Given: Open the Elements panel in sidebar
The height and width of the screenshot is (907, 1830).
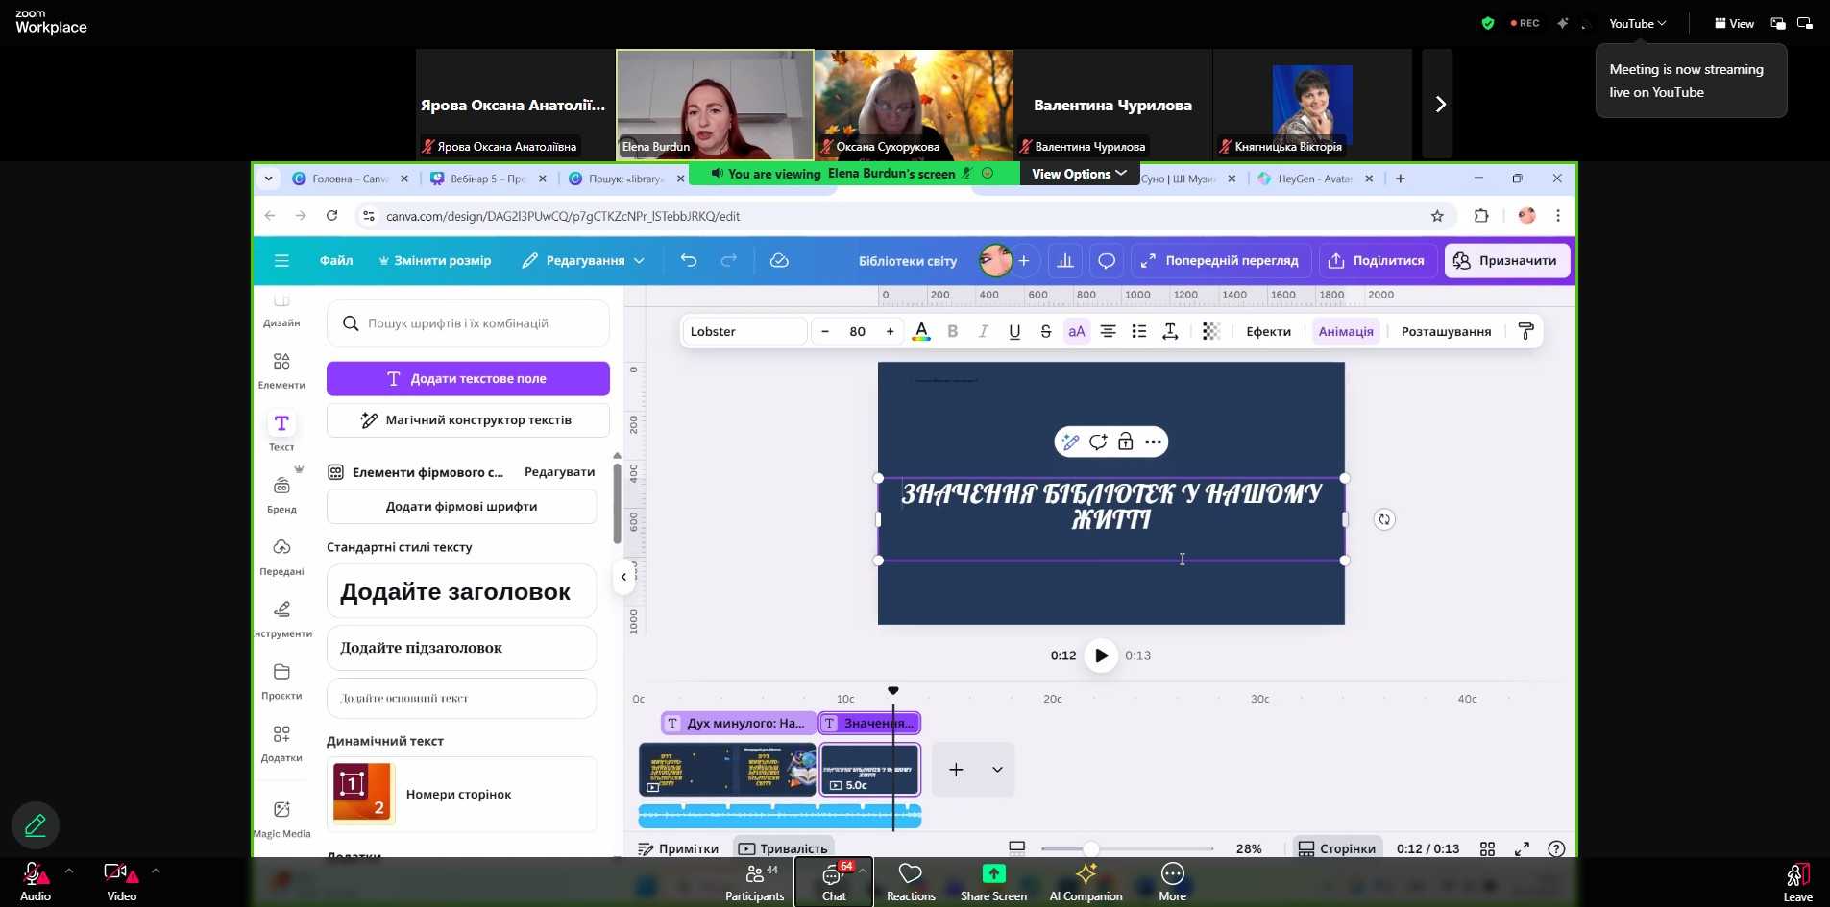Looking at the screenshot, I should [281, 370].
